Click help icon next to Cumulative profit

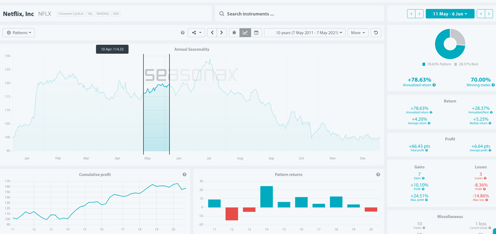coord(184,175)
